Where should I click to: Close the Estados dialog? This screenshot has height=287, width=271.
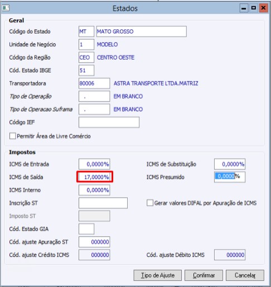pyautogui.click(x=263, y=8)
